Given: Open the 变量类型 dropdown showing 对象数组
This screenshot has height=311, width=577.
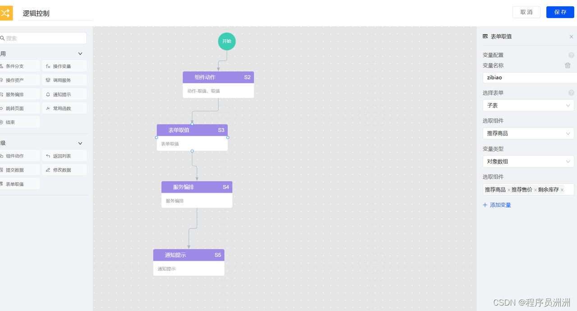Looking at the screenshot, I should point(528,161).
